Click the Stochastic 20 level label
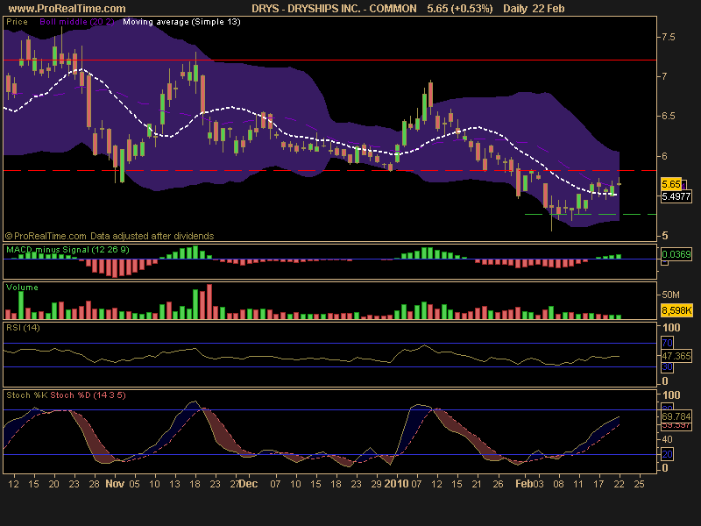 pyautogui.click(x=667, y=454)
